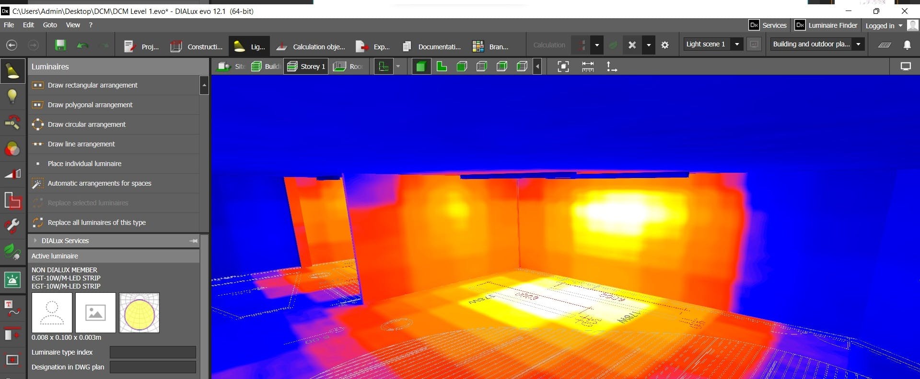Open the floor plan overlay dropdown arrow
The image size is (920, 379).
(x=398, y=67)
